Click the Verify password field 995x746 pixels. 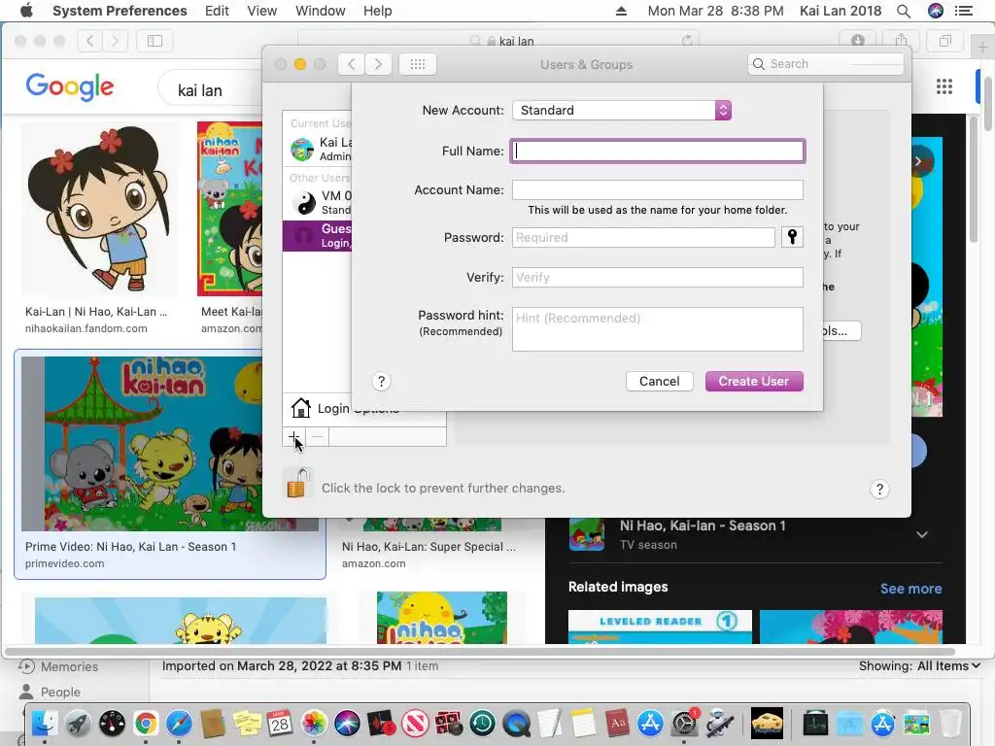tap(658, 277)
